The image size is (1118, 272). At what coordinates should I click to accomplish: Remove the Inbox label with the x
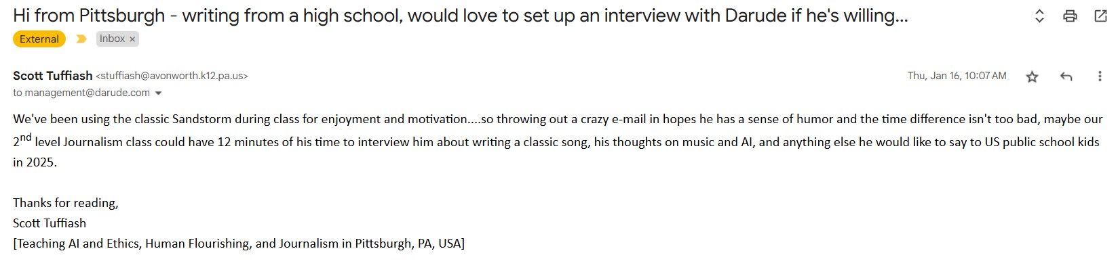(132, 39)
